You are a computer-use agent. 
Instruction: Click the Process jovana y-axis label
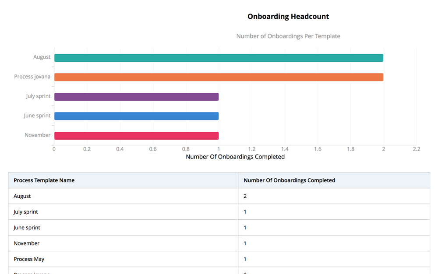pyautogui.click(x=32, y=77)
